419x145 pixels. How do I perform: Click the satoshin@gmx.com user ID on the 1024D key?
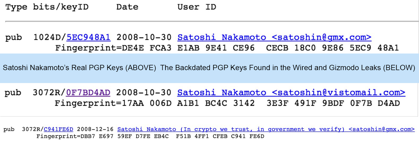[274, 37]
